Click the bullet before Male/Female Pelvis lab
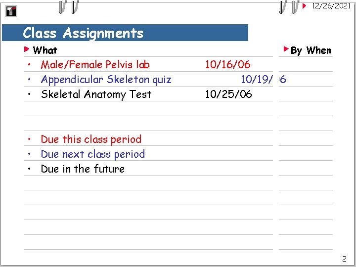Screen dimensions: 356x267 (30, 65)
